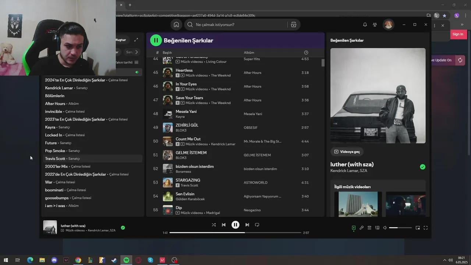
Task: Skip to the next track
Action: tap(247, 225)
